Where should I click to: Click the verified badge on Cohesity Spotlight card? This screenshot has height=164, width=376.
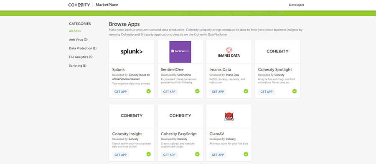tap(295, 91)
